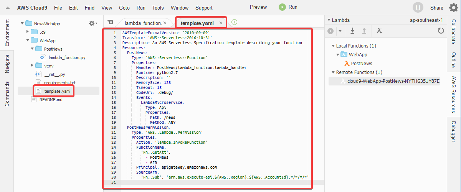Click the deploy function upload icon

[x=364, y=31]
